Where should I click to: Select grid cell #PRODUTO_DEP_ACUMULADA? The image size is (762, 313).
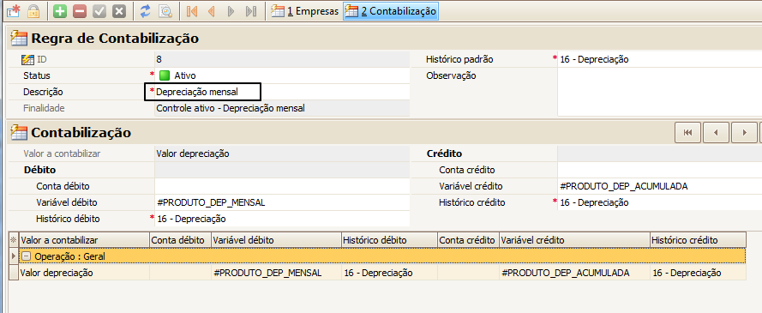(x=574, y=273)
